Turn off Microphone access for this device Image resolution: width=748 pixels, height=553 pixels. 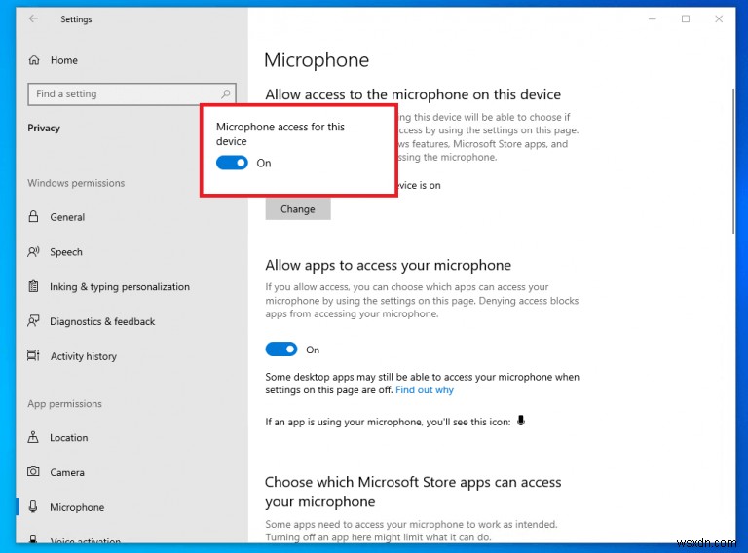(232, 163)
